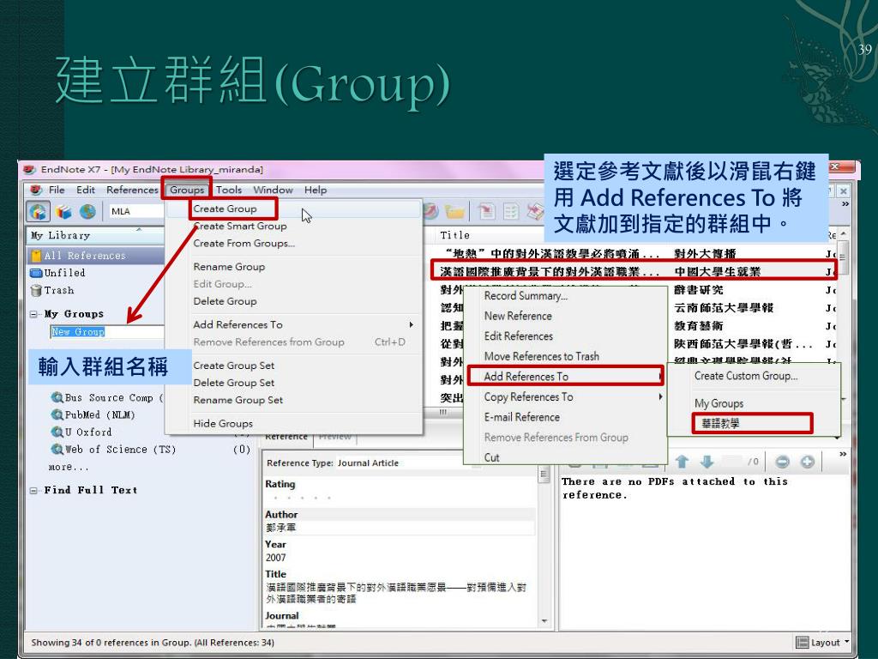Click the Author field 鄭承軍
The height and width of the screenshot is (659, 878).
tap(400, 528)
